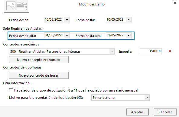Image resolution: width=179 pixels, height=117 pixels.
Task: Click the Fecha hasta alta value 31/05/2022
Action: (x=115, y=35)
